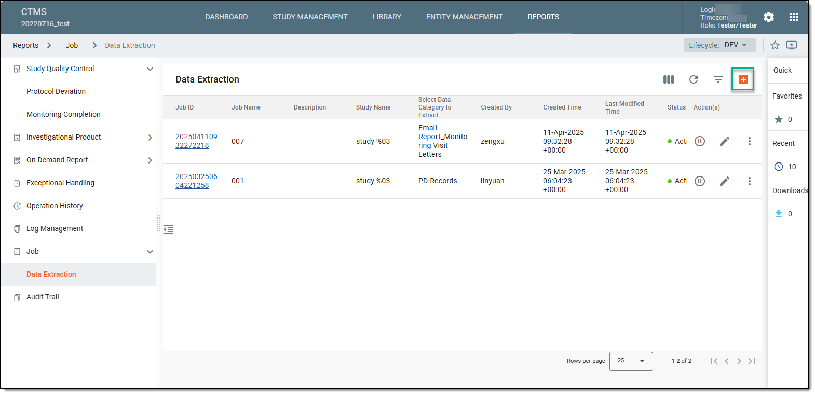Select Data Extraction in sidebar
Image resolution: width=815 pixels, height=395 pixels.
click(x=51, y=274)
